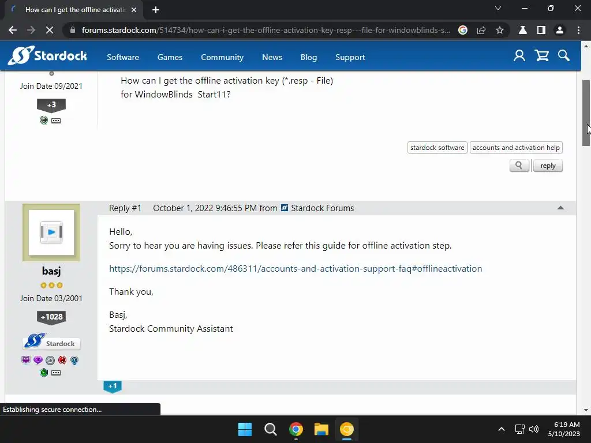Expand the tab search dropdown
The width and height of the screenshot is (591, 443).
pyautogui.click(x=498, y=8)
